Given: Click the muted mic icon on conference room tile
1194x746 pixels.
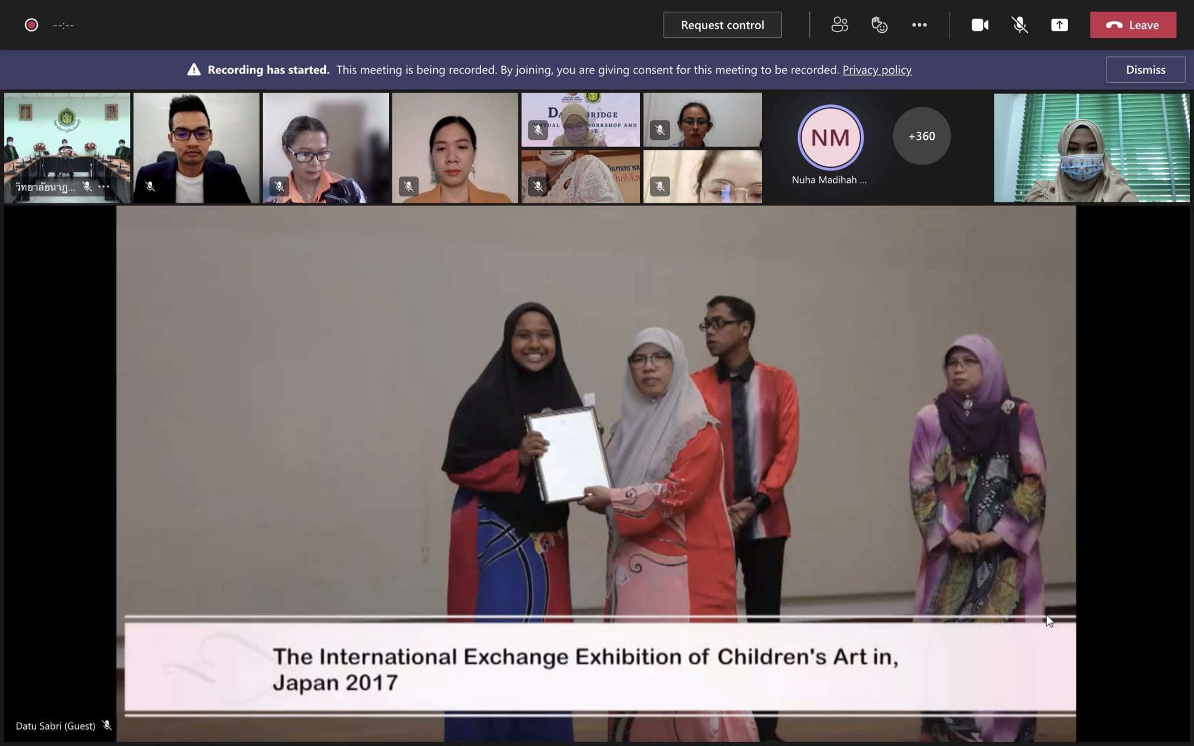Looking at the screenshot, I should pyautogui.click(x=87, y=186).
